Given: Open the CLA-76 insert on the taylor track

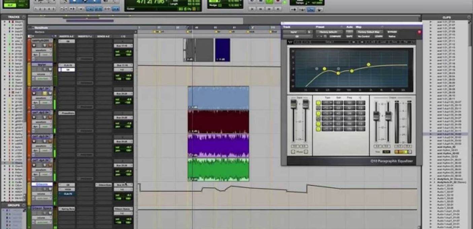Looking at the screenshot, I should tap(67, 65).
